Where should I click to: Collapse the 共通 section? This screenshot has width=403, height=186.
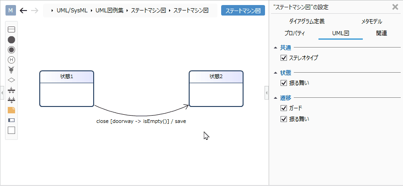coord(275,48)
